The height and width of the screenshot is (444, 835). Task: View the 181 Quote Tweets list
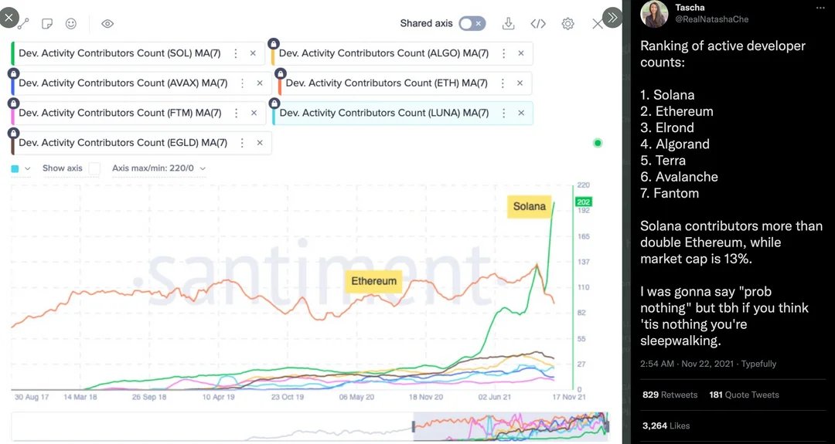744,395
